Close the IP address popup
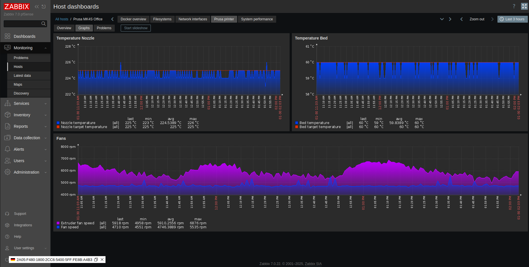529x267 pixels. (102, 260)
